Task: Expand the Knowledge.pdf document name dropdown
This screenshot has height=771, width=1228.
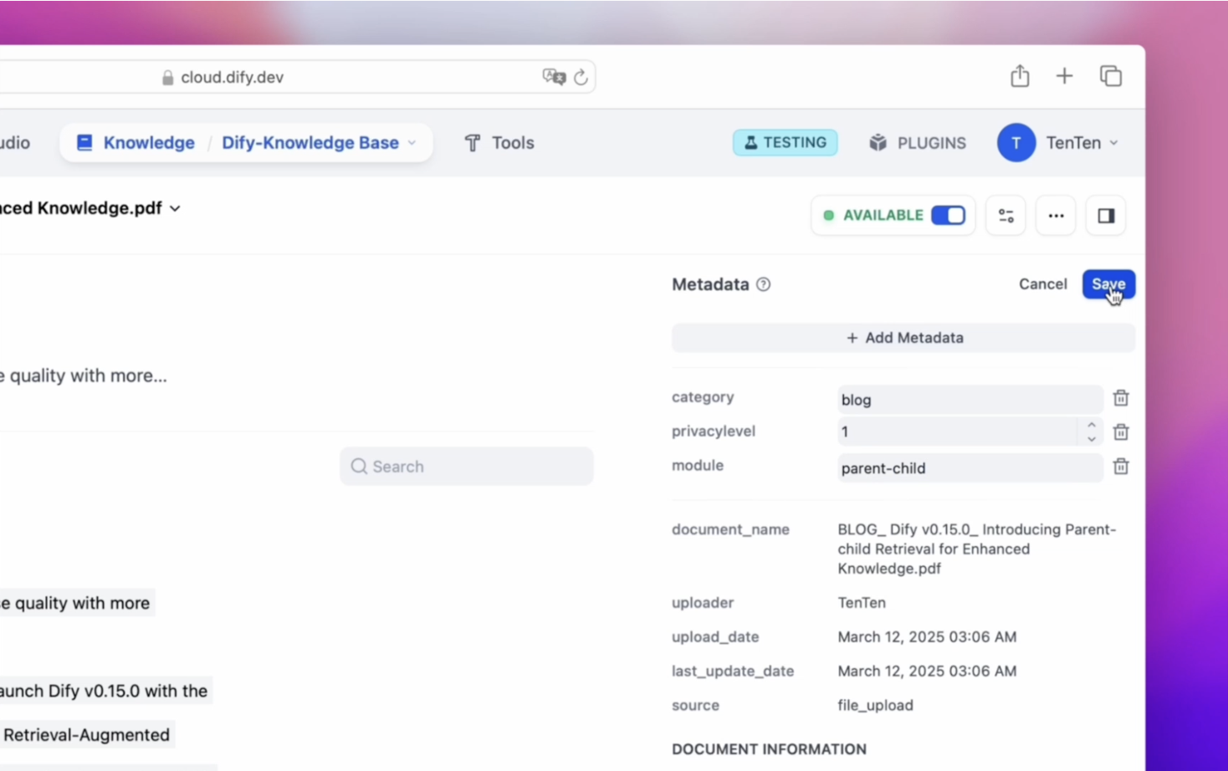Action: (175, 208)
